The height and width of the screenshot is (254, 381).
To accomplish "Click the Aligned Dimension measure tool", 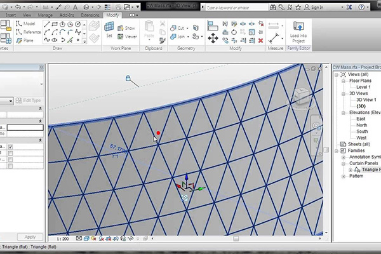I will [x=274, y=38].
